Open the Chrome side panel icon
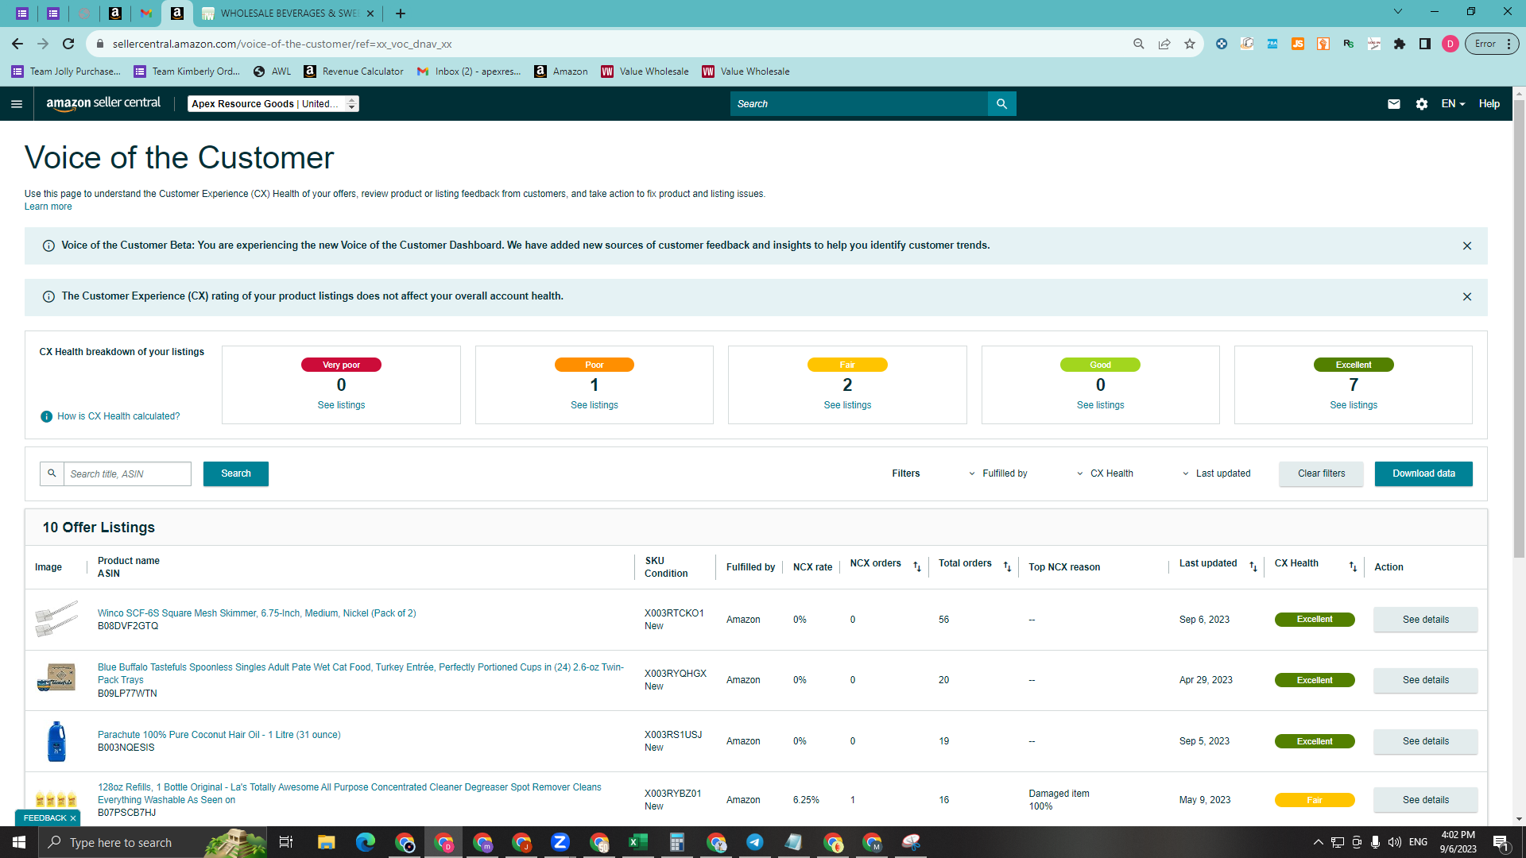The width and height of the screenshot is (1526, 858). (1425, 44)
